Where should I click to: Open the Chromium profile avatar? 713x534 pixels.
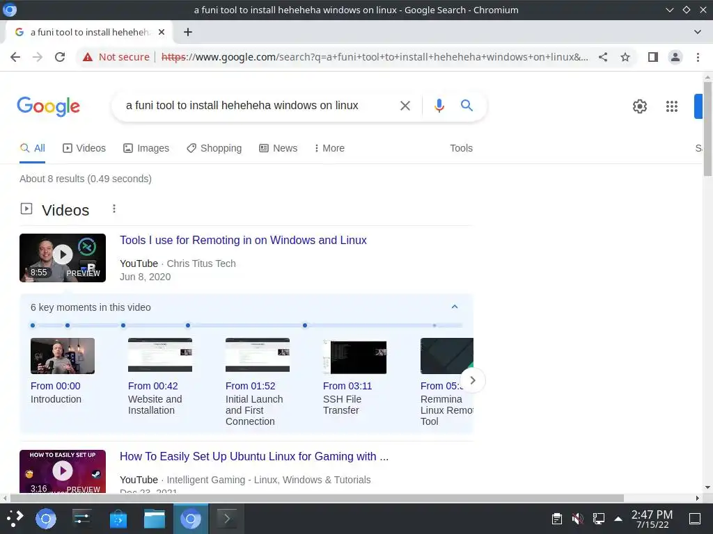point(675,57)
